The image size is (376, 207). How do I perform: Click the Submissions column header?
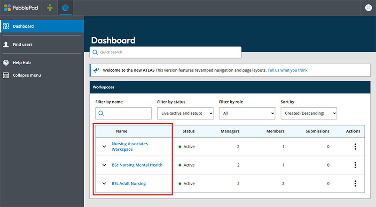(x=318, y=131)
